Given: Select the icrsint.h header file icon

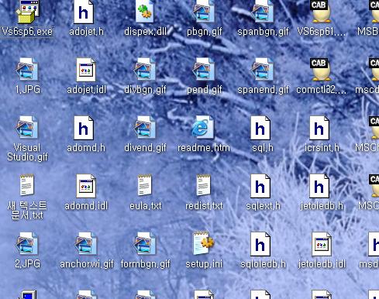Looking at the screenshot, I should (319, 128).
